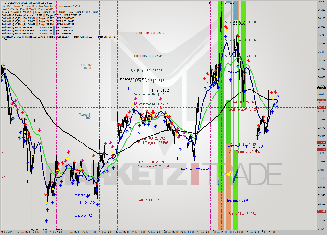Click the red 21.993 price tag on axis

(x=321, y=211)
